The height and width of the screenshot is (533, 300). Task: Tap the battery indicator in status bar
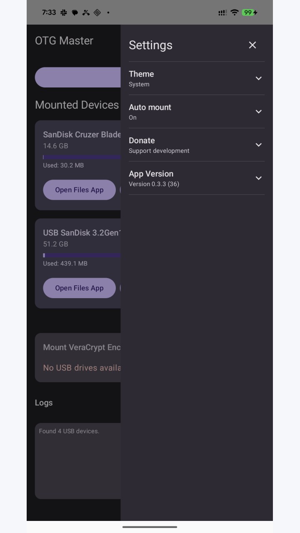250,12
